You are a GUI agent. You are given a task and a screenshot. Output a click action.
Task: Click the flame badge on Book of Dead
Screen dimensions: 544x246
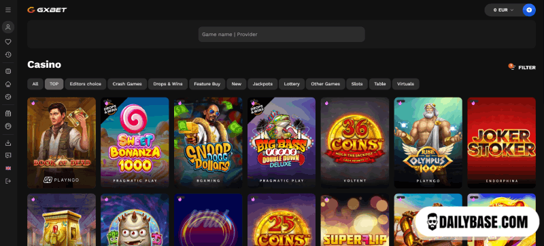coord(33,103)
